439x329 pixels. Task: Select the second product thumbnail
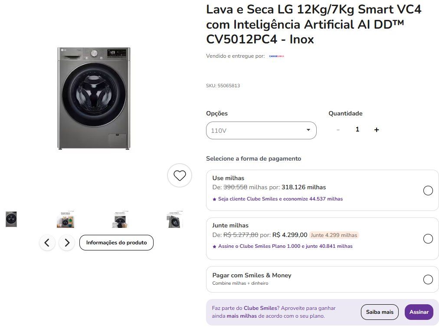coord(66,220)
